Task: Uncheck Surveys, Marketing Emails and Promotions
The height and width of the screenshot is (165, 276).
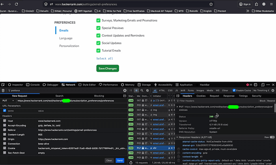Action: pos(98,20)
